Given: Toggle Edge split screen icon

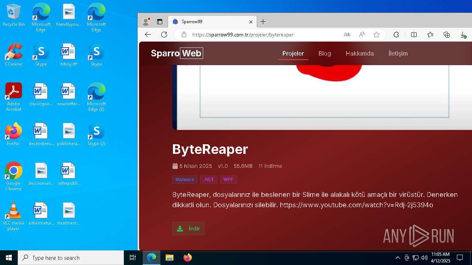Looking at the screenshot, I should pyautogui.click(x=414, y=35).
